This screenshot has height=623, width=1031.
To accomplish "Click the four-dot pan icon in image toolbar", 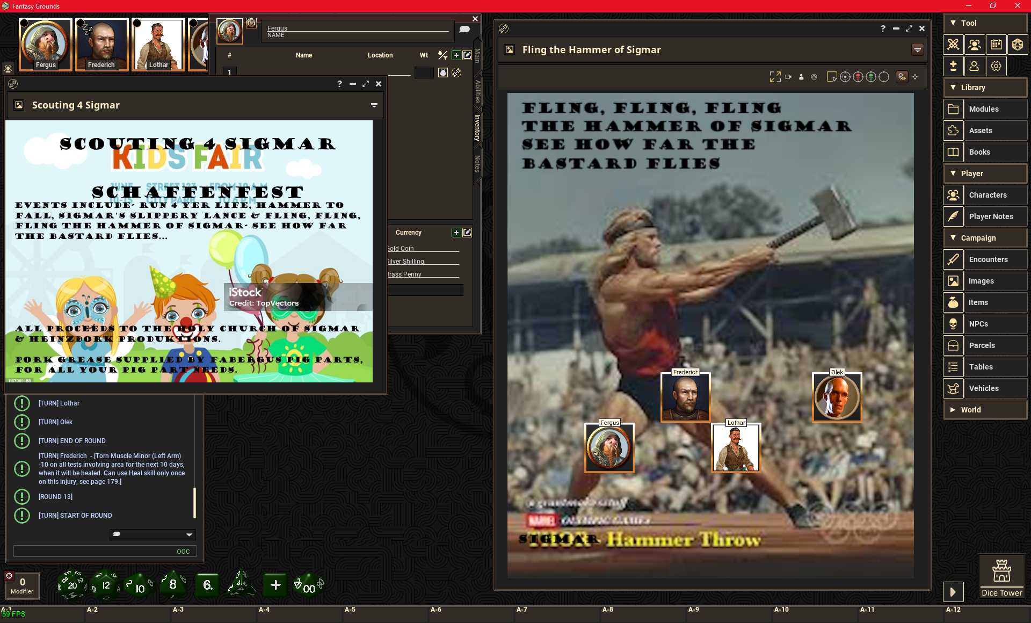I will (x=915, y=77).
